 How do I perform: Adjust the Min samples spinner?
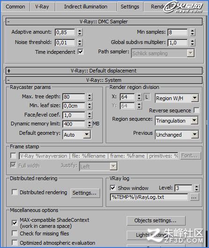tap(192, 32)
